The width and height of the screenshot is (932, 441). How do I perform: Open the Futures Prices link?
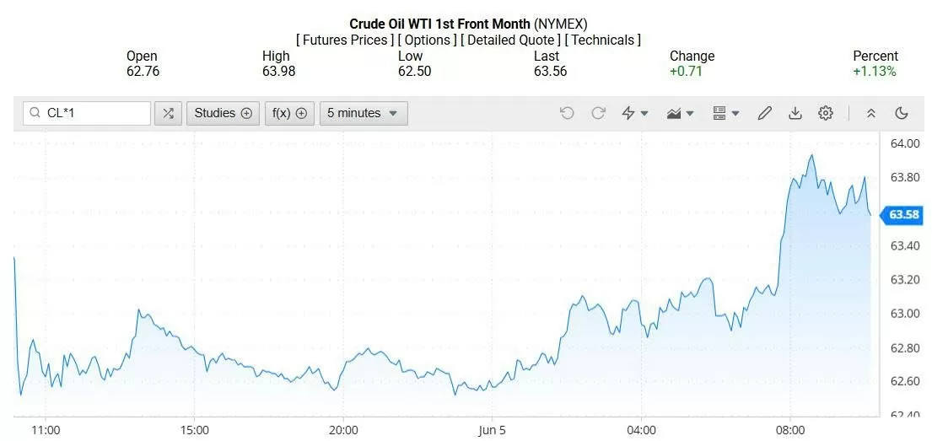[x=345, y=40]
